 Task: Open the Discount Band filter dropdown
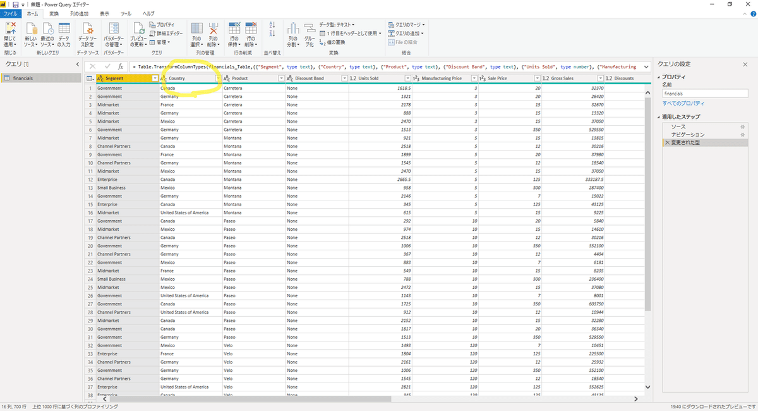[x=345, y=78]
